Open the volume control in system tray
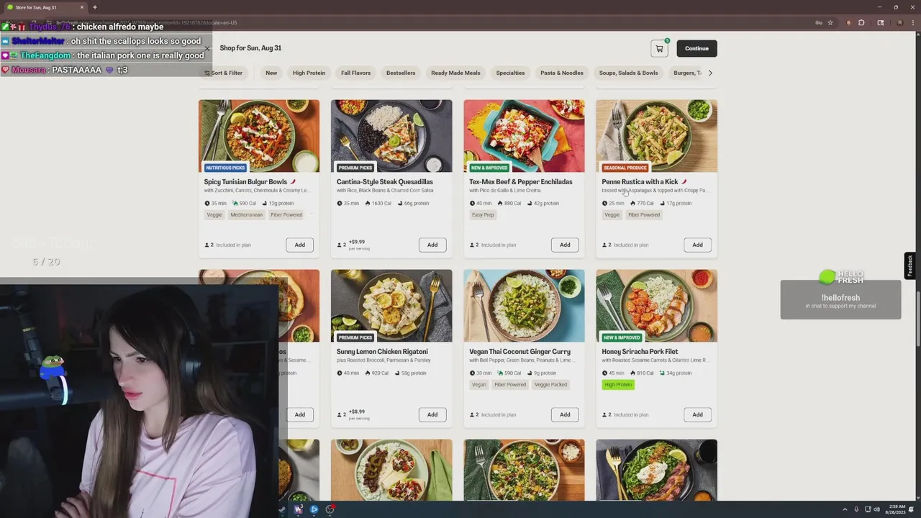 click(x=876, y=509)
